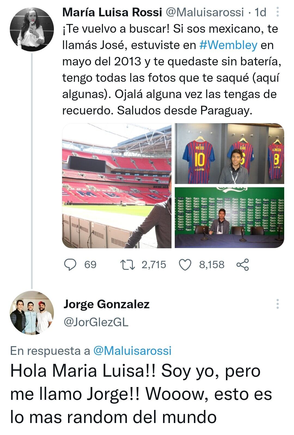Open Jorge Gonzalez's tweet options menu
This screenshot has height=435, width=294.
(277, 304)
